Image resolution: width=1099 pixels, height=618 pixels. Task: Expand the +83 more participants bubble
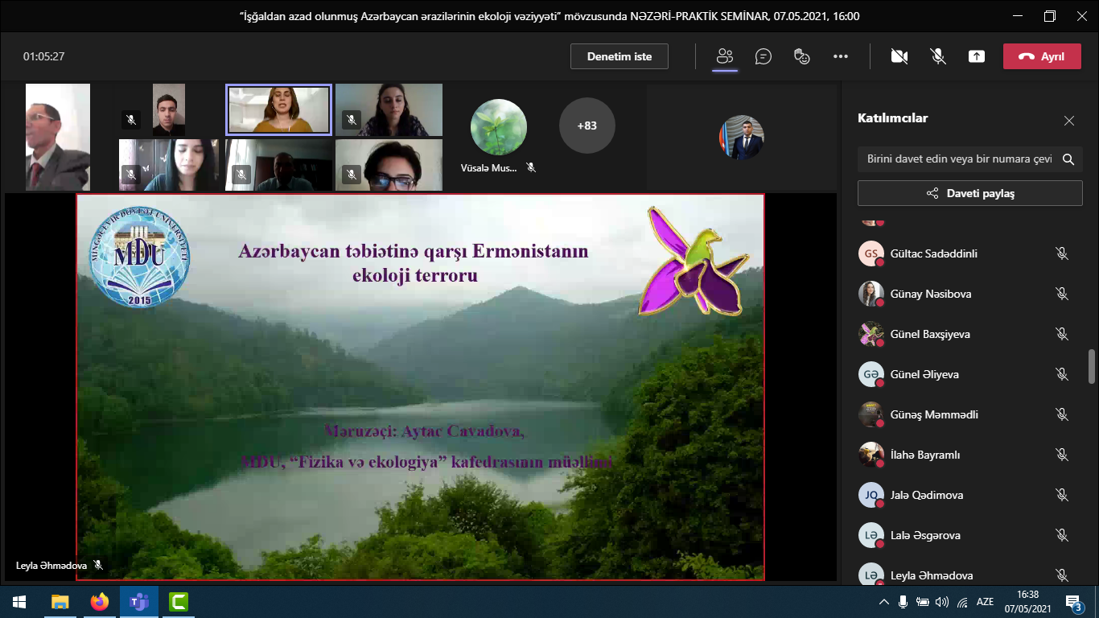(x=587, y=126)
